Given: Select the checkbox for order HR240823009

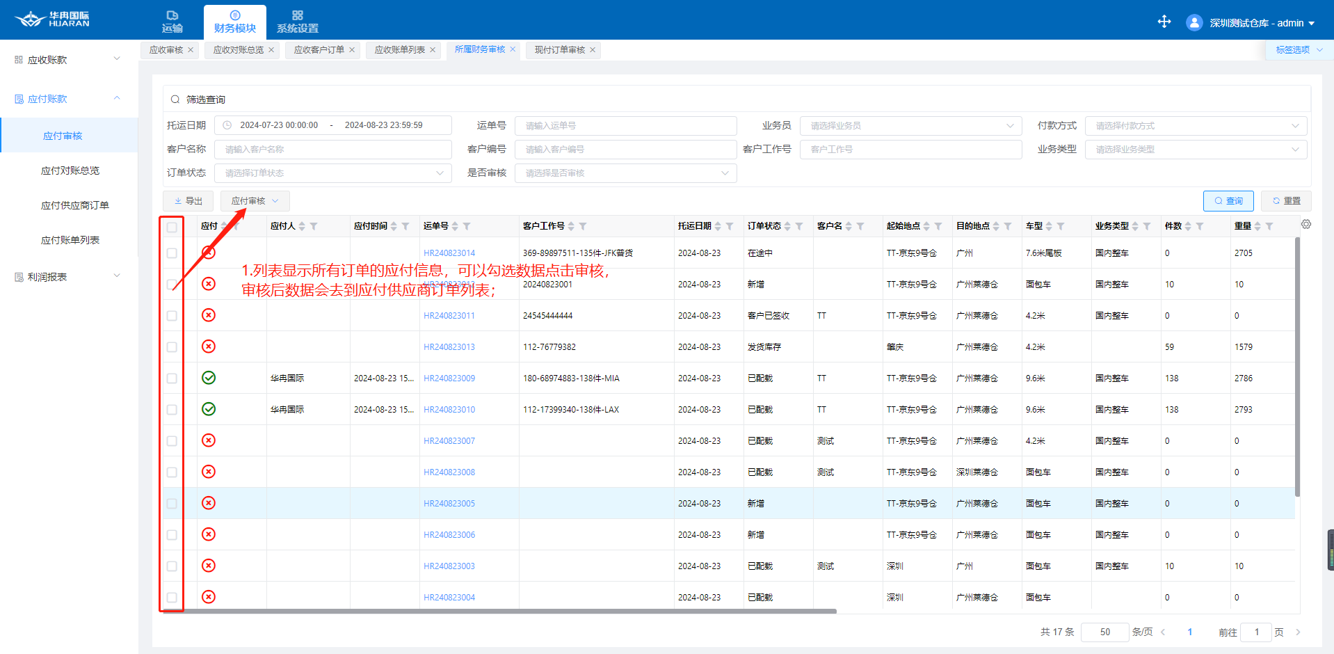Looking at the screenshot, I should coord(172,378).
